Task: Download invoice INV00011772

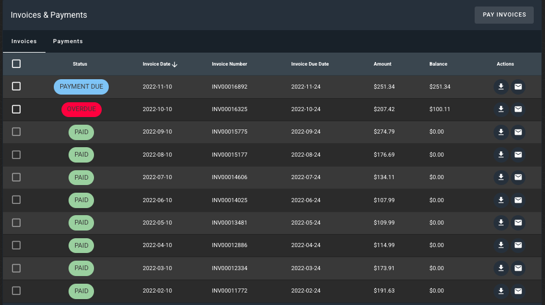Action: pos(501,291)
